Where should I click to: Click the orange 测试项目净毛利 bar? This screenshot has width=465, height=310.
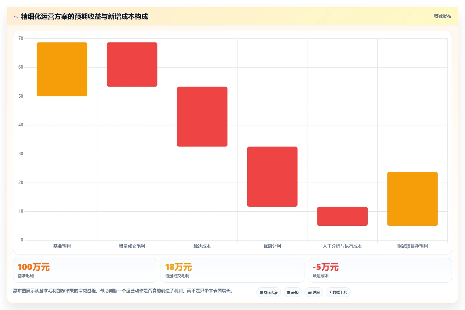pyautogui.click(x=412, y=199)
